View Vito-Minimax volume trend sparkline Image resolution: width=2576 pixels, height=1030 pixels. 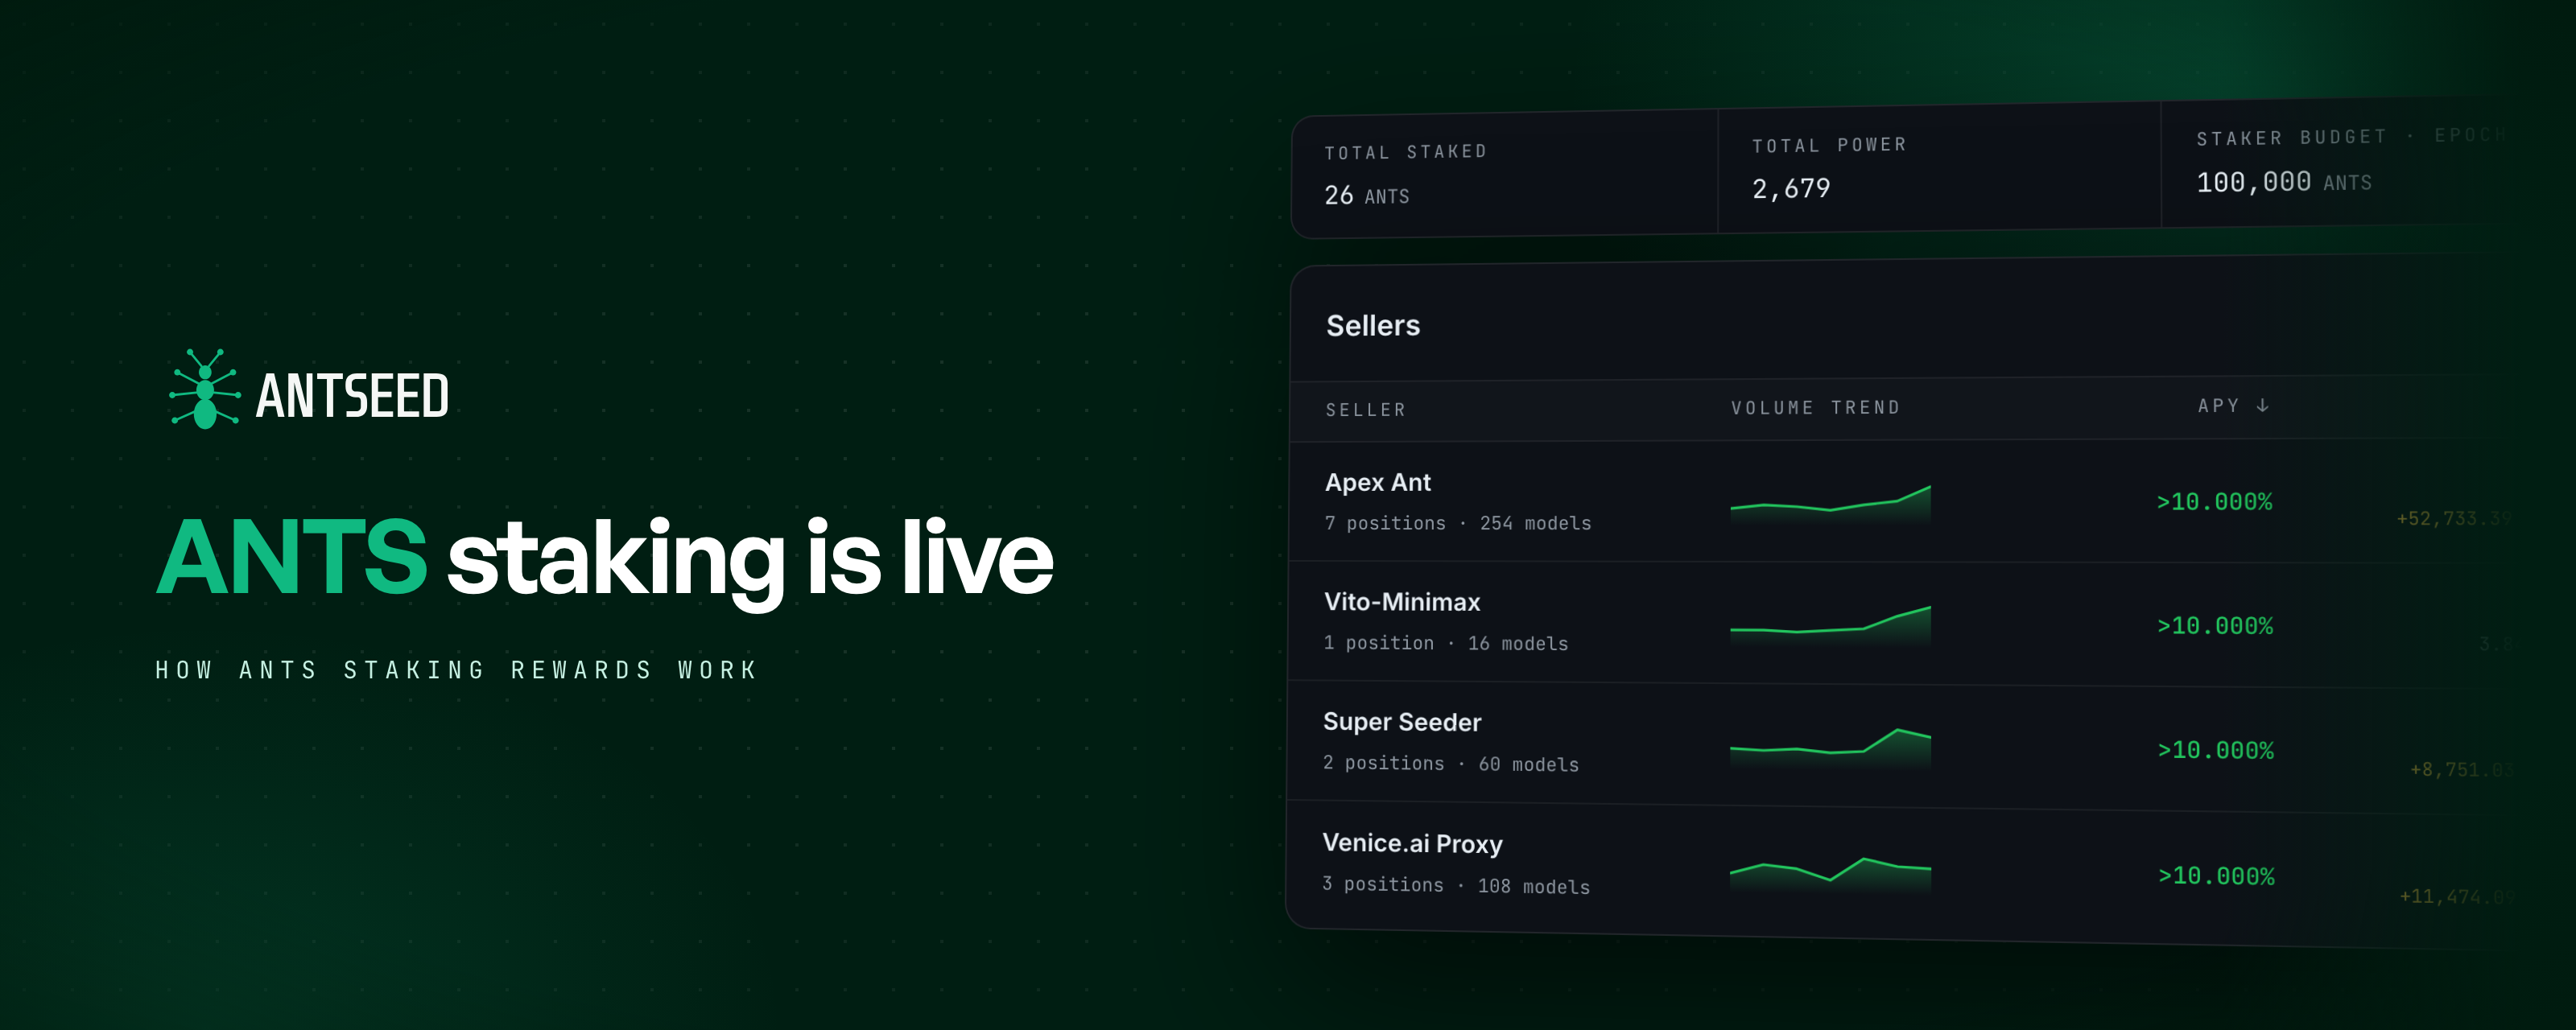pyautogui.click(x=1830, y=625)
